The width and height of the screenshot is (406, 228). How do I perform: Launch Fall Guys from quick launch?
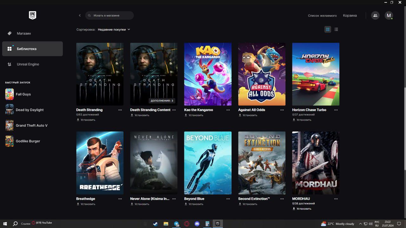point(32,94)
